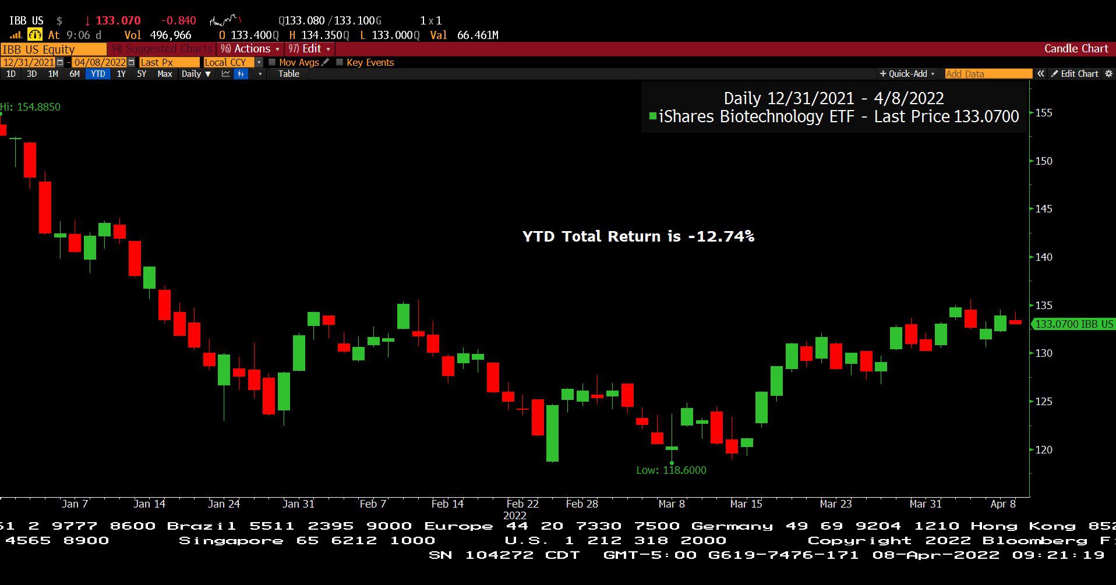Click the yellow gauge dial icon
Image resolution: width=1116 pixels, height=585 pixels.
pos(35,35)
